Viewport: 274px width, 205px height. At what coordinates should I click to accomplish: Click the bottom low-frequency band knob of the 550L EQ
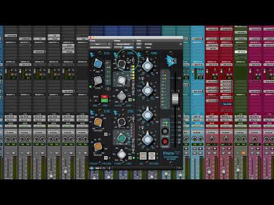click(x=147, y=139)
